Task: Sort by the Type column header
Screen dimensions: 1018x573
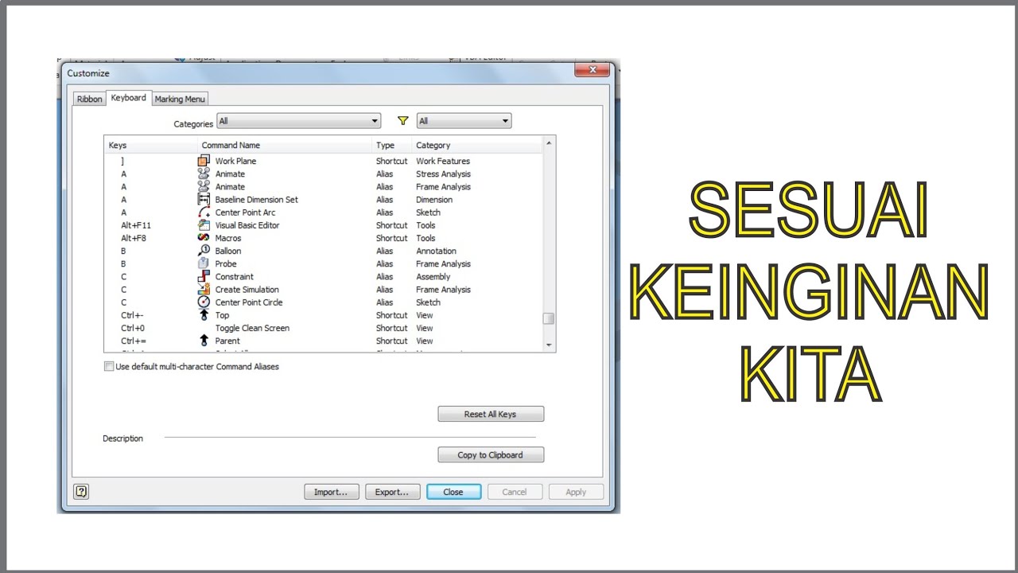Action: click(392, 145)
